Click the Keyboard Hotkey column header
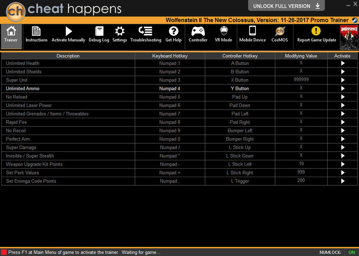Screen dimensions: 359x256 [170, 56]
